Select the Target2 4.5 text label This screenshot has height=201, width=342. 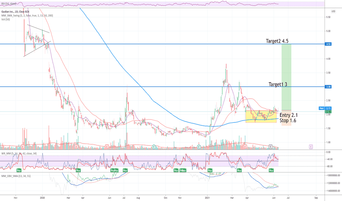[x=277, y=41]
